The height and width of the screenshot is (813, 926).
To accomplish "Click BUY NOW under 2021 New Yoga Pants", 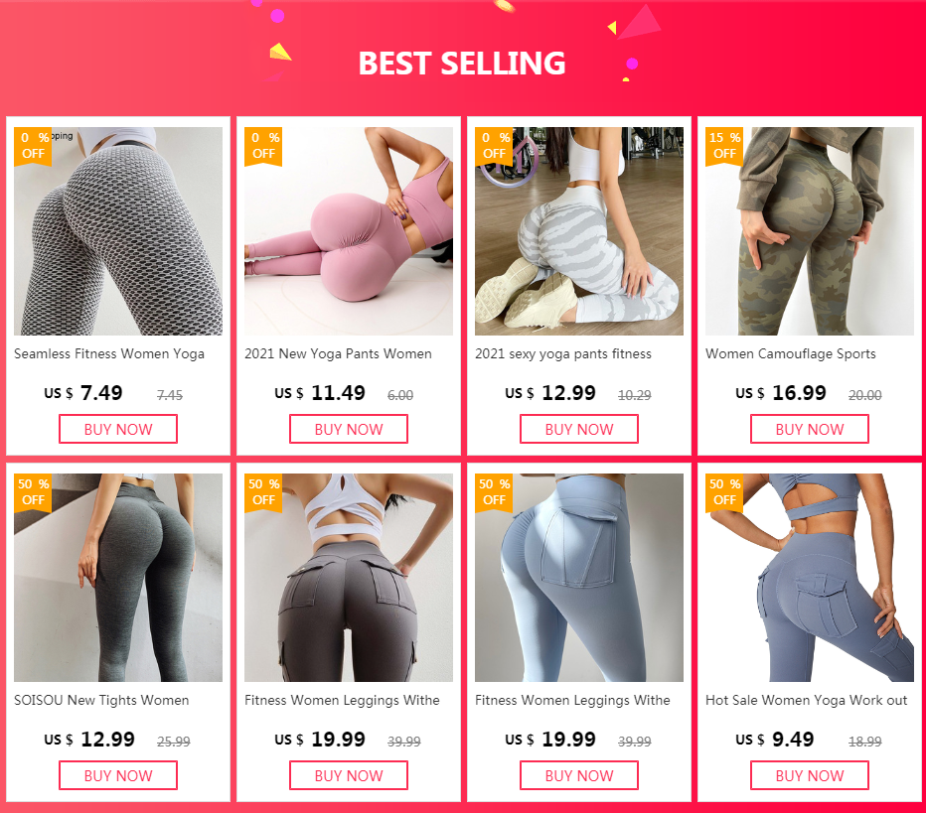I will 349,429.
